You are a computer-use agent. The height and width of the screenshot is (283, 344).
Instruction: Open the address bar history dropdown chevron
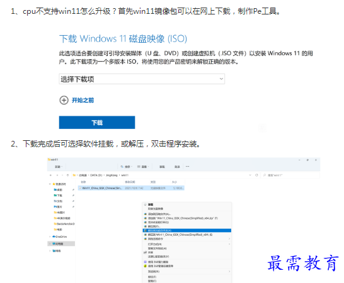[250, 175]
